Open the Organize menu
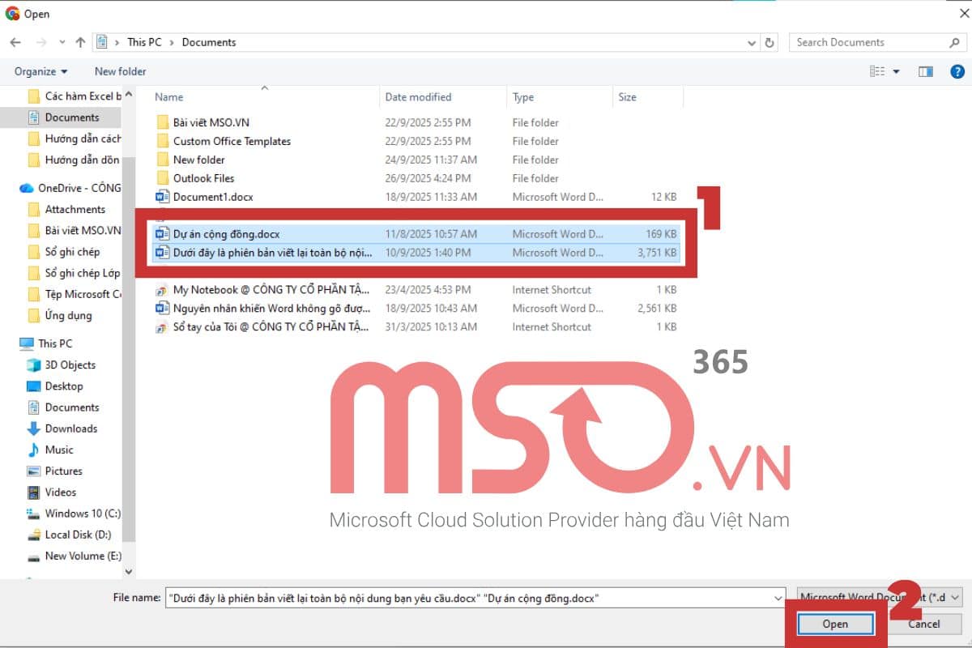972x648 pixels. 41,71
